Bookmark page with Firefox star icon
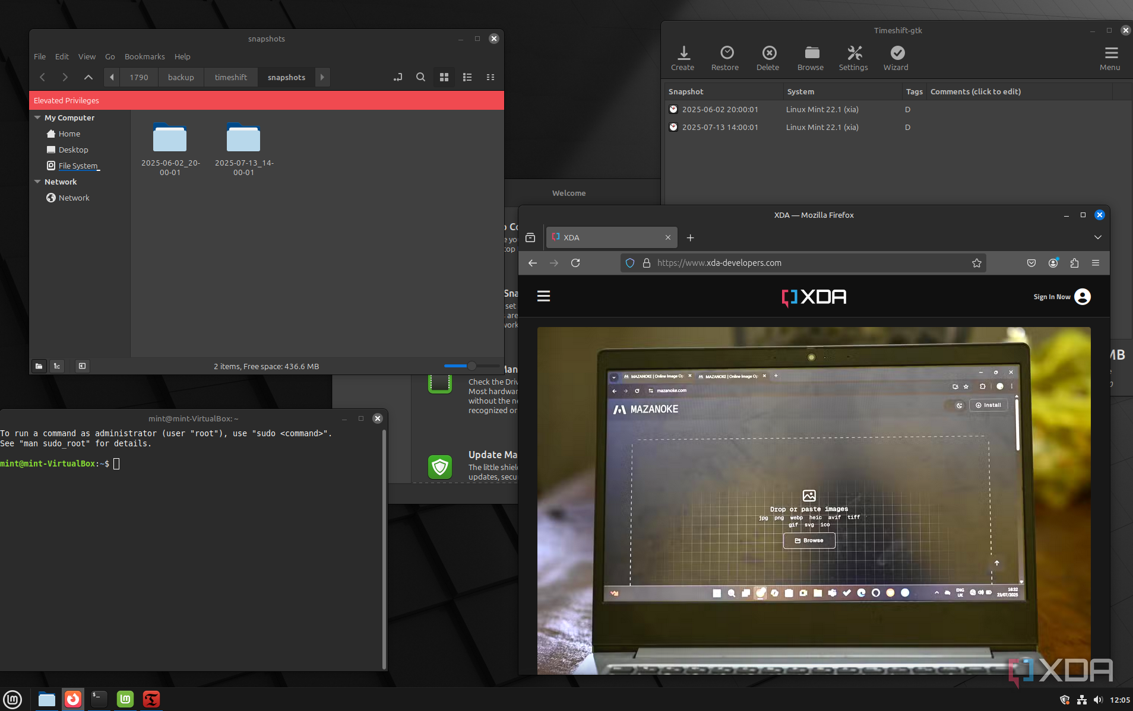This screenshot has height=711, width=1133. [977, 263]
